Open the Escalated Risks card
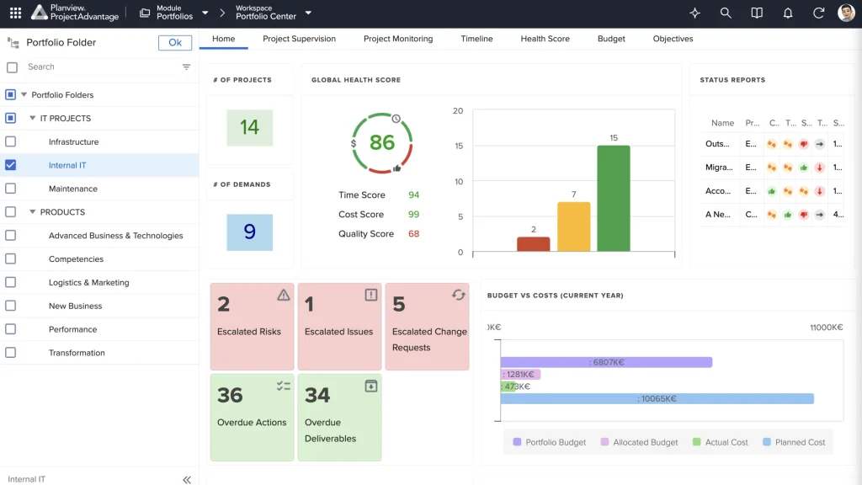 (x=252, y=326)
